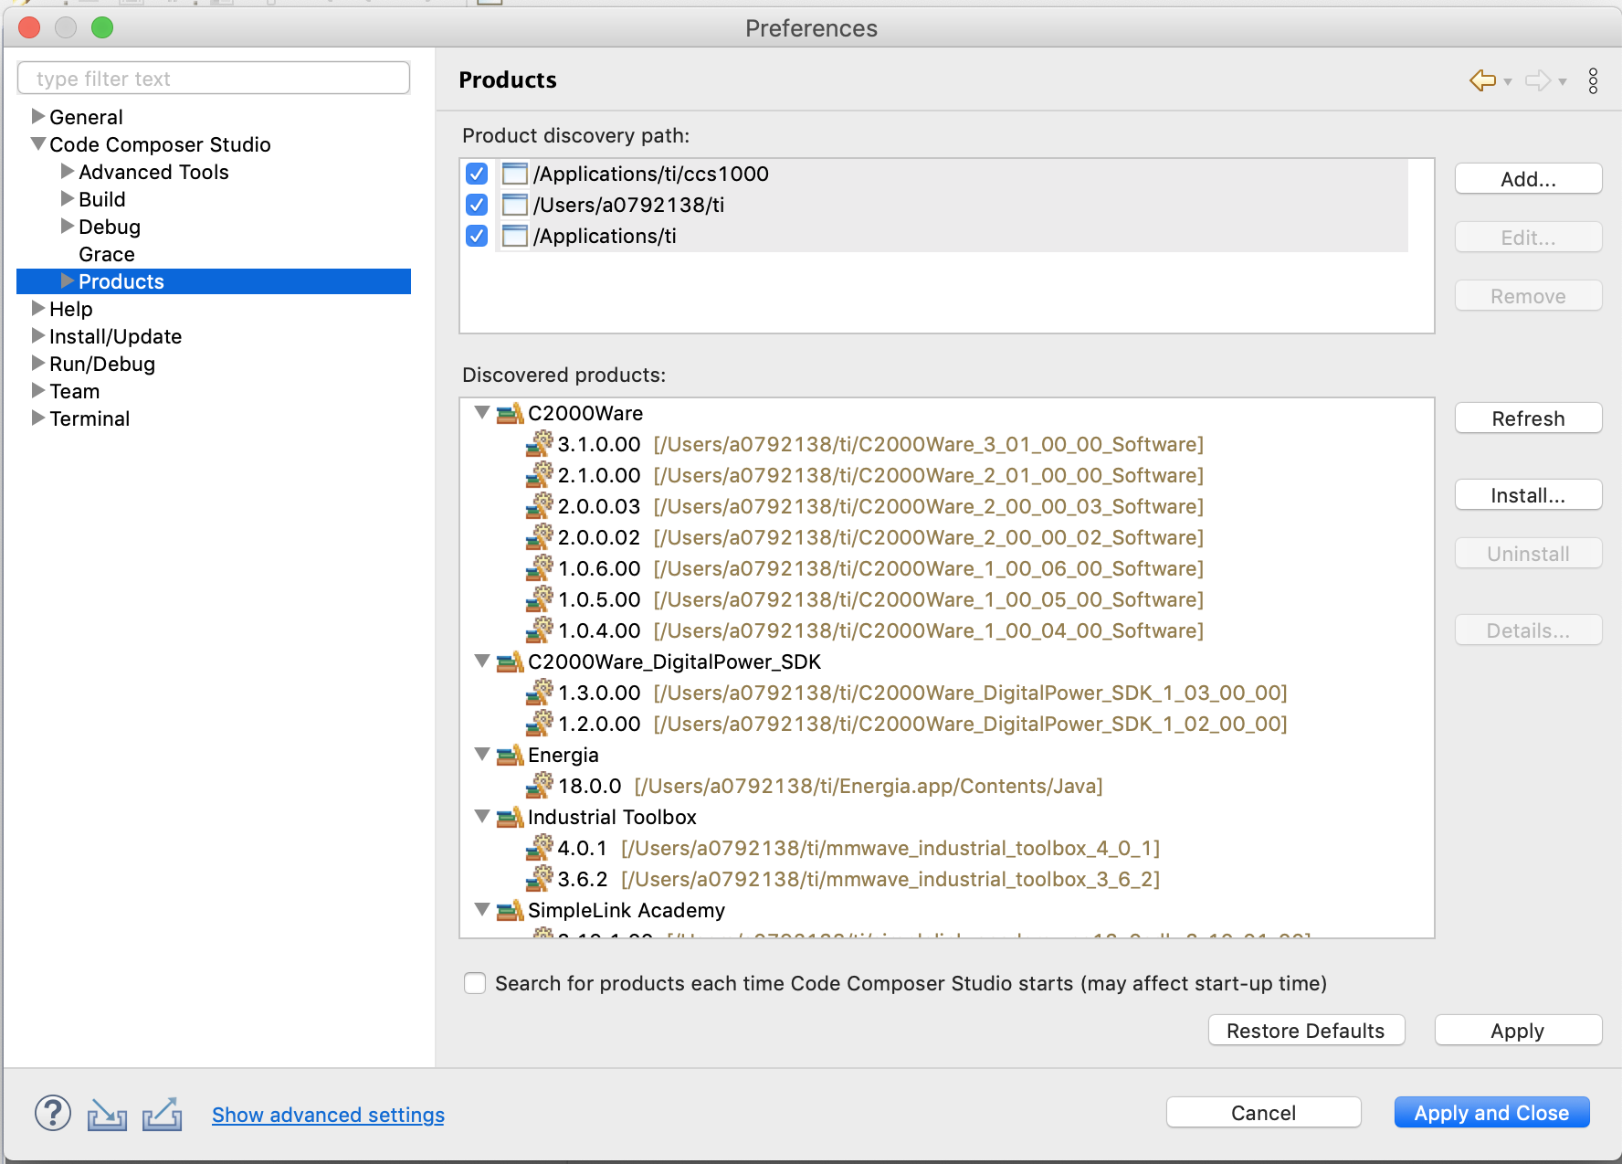Enable search for products on startup
The height and width of the screenshot is (1164, 1622).
475,983
